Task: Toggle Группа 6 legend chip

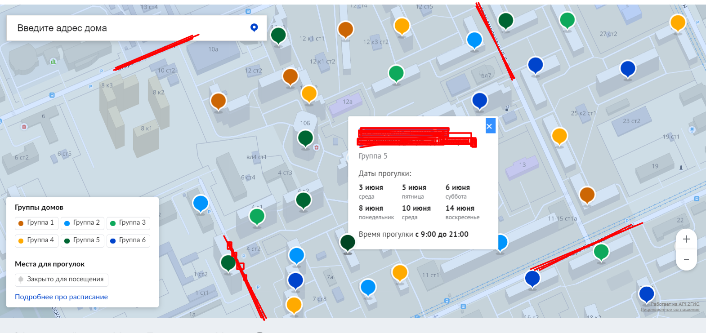Action: tap(128, 240)
